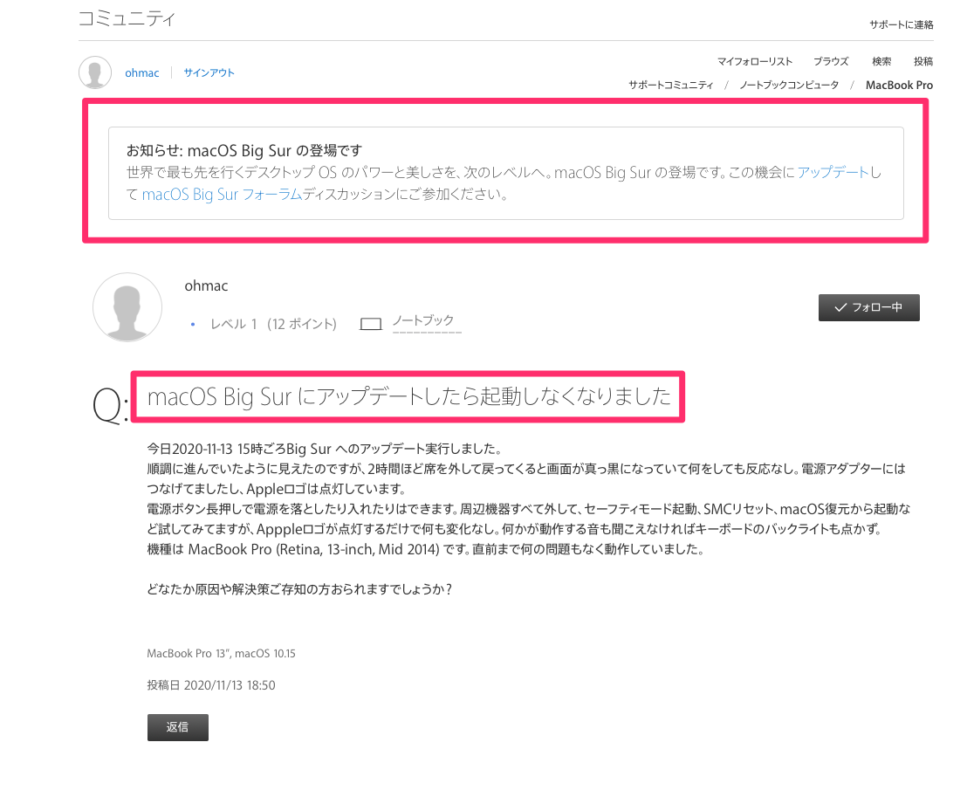Viewport: 967px width, 804px height.
Task: Follow the アップデート link in announcement
Action: [833, 172]
